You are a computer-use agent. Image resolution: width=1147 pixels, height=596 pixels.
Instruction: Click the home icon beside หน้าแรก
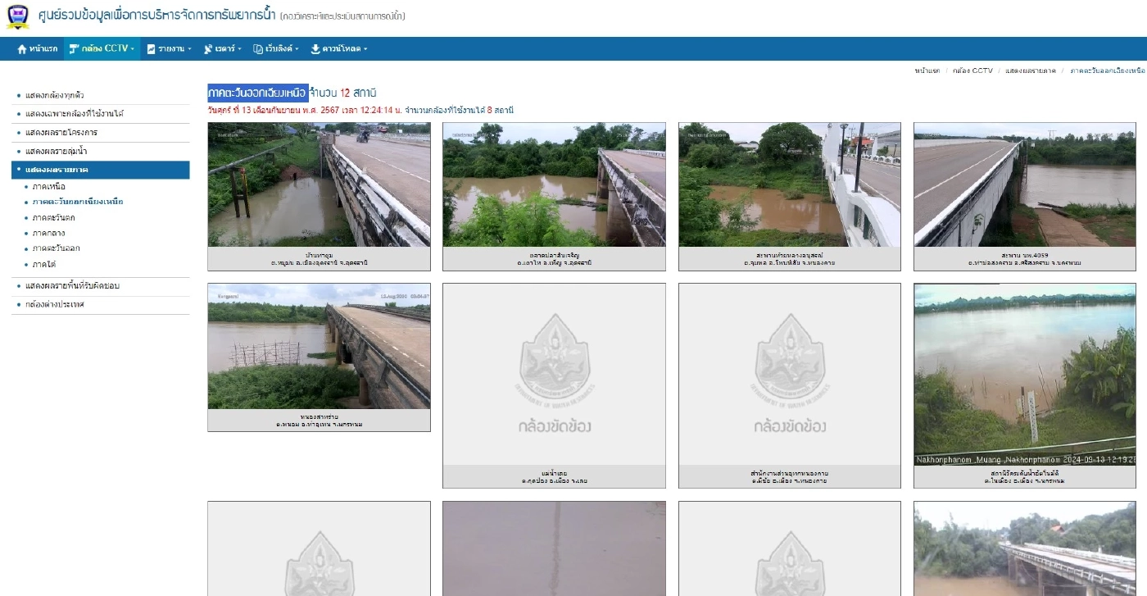coord(22,49)
